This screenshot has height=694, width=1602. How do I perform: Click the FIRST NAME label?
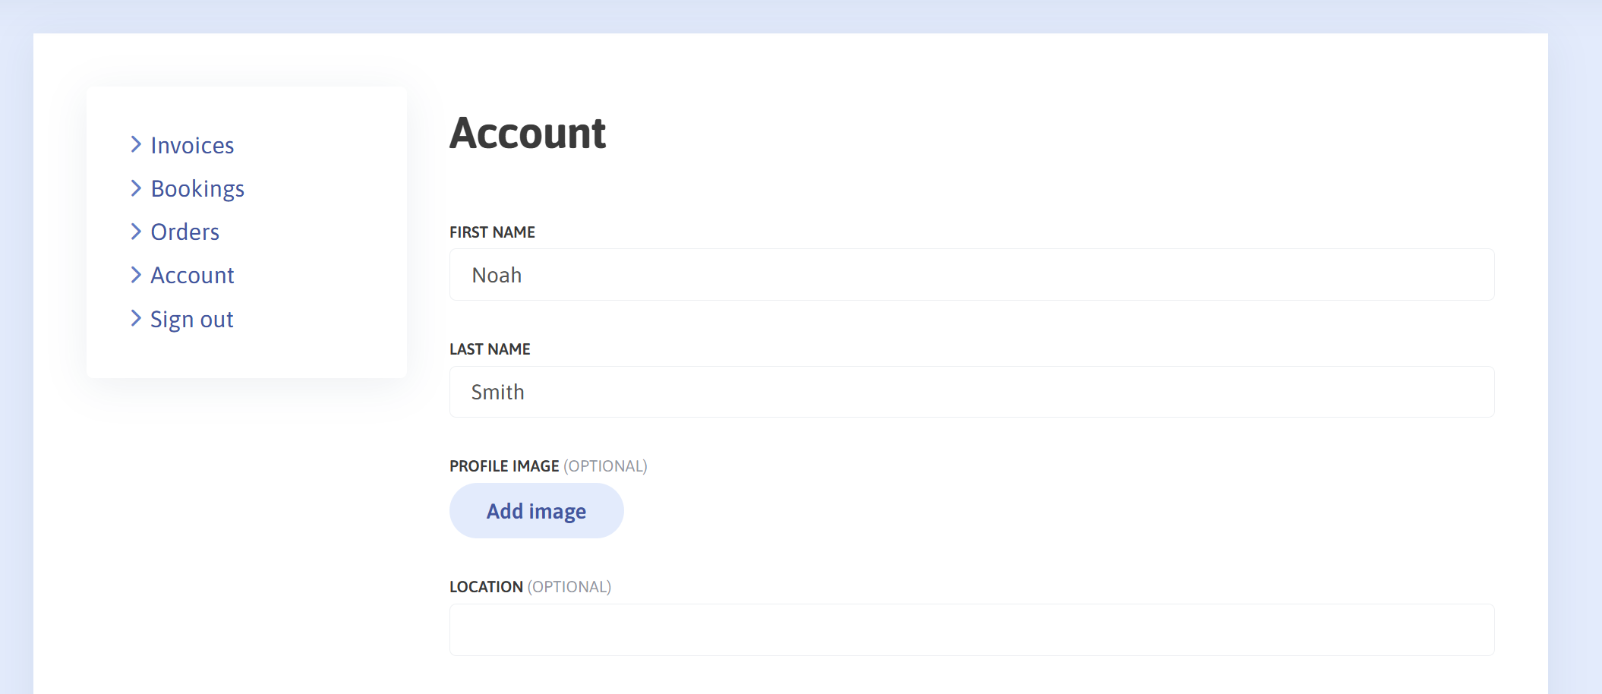click(492, 232)
